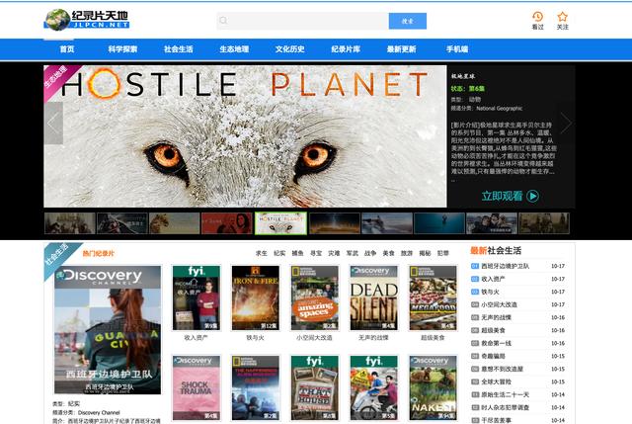Select the second carousel thumbnail
Viewport: 632px width, 424px height.
coord(122,223)
